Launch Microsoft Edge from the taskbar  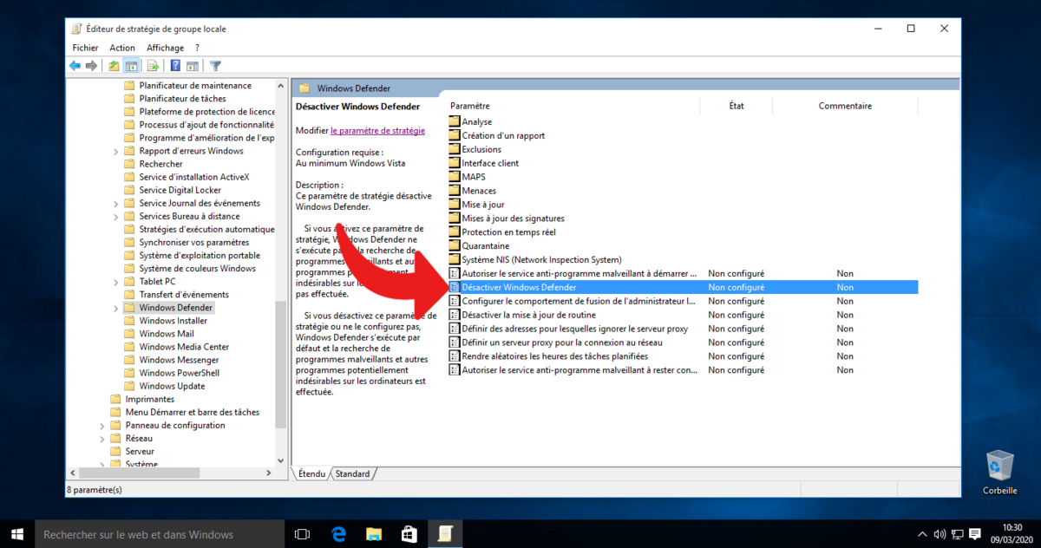(339, 534)
